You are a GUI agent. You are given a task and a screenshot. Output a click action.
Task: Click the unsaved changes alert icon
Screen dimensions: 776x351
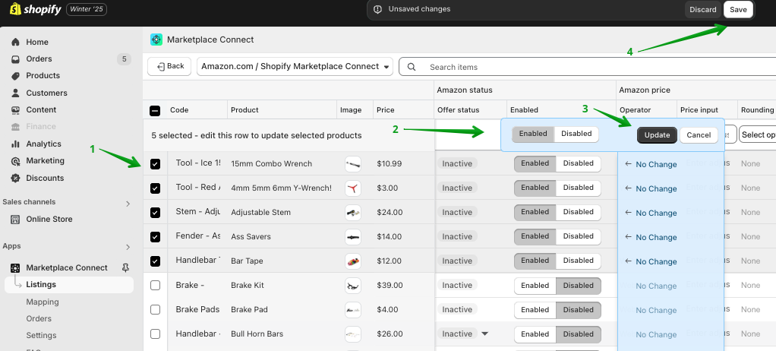pos(377,9)
